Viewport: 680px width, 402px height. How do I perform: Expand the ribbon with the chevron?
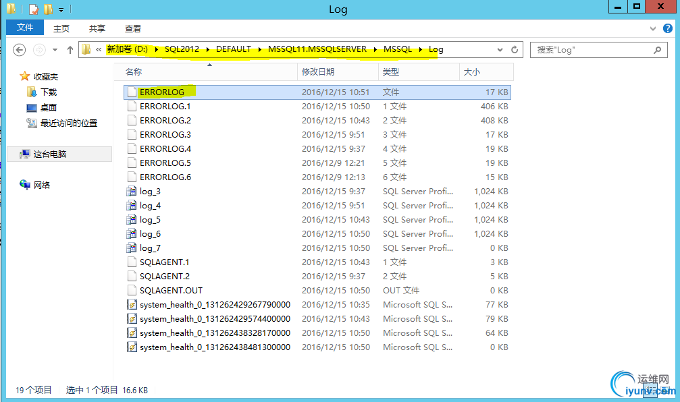(653, 28)
